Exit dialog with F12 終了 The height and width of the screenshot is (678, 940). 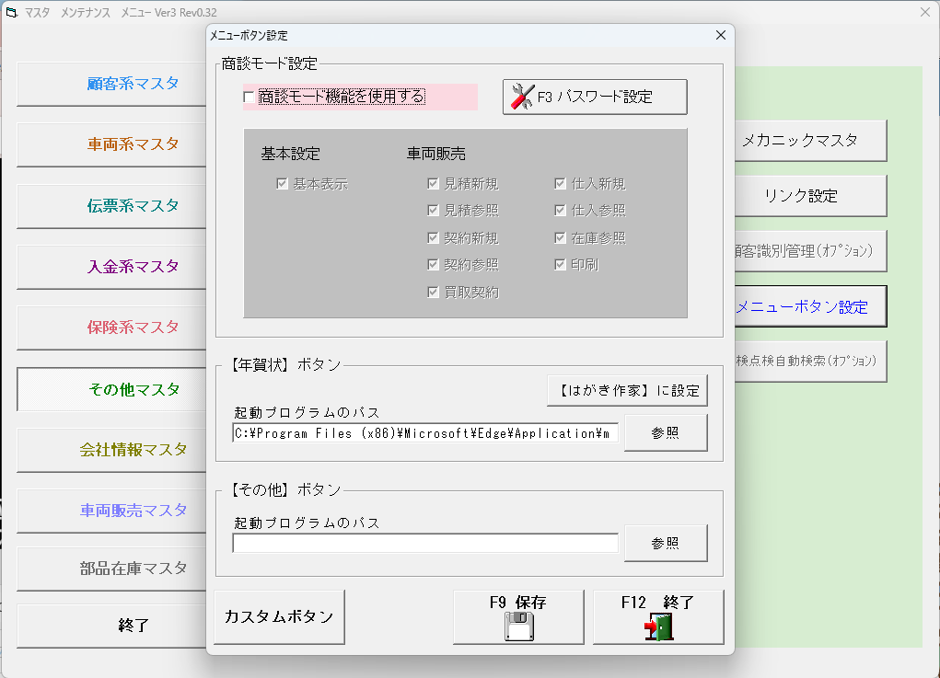658,617
